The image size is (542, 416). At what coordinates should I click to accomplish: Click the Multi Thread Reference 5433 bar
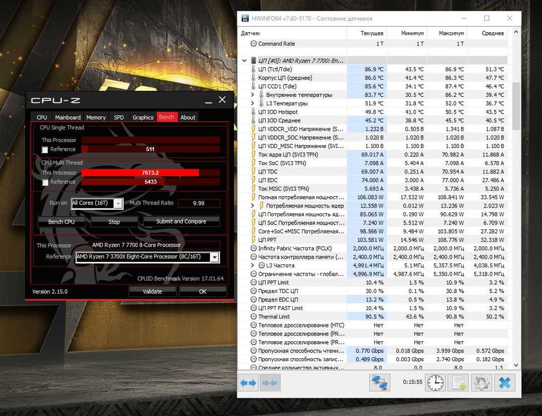[x=151, y=182]
